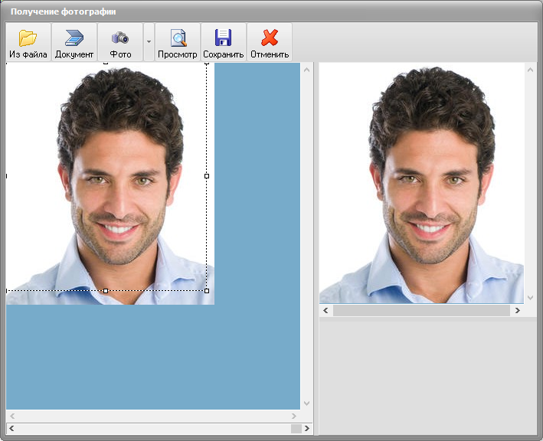Click up arrow of left pane vertical scrollbar
This screenshot has width=543, height=441.
(x=306, y=70)
